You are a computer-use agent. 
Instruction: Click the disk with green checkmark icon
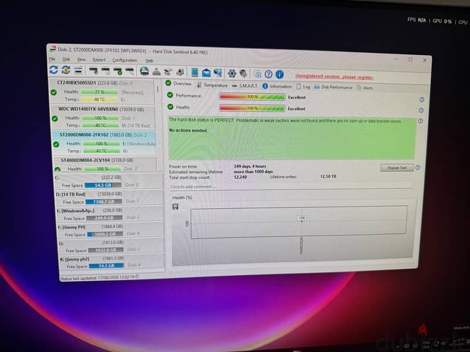[x=118, y=71]
